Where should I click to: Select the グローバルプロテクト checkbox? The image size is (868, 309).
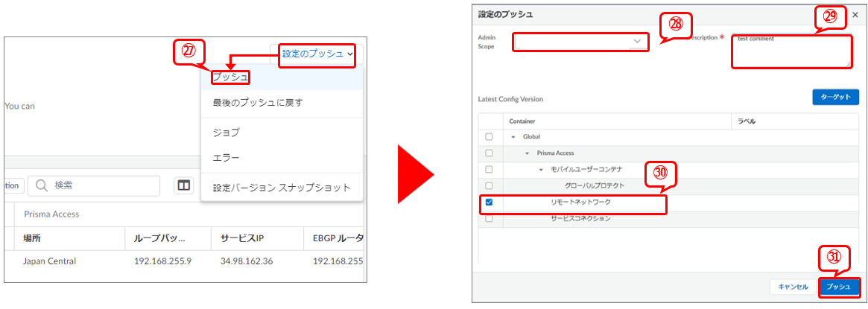pyautogui.click(x=489, y=185)
